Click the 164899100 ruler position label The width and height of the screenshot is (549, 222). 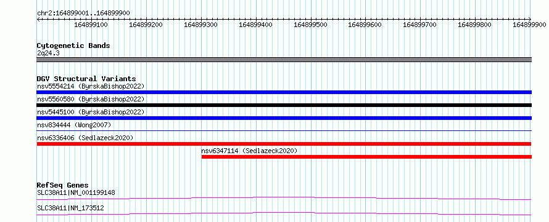[91, 25]
